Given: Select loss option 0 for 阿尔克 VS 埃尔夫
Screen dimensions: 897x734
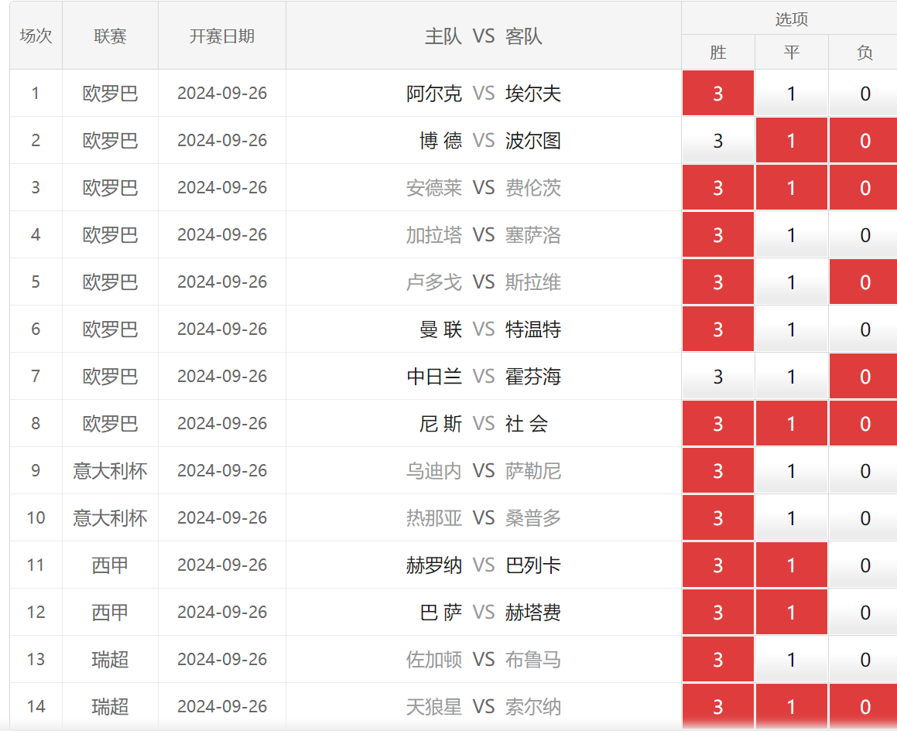Looking at the screenshot, I should pos(864,93).
